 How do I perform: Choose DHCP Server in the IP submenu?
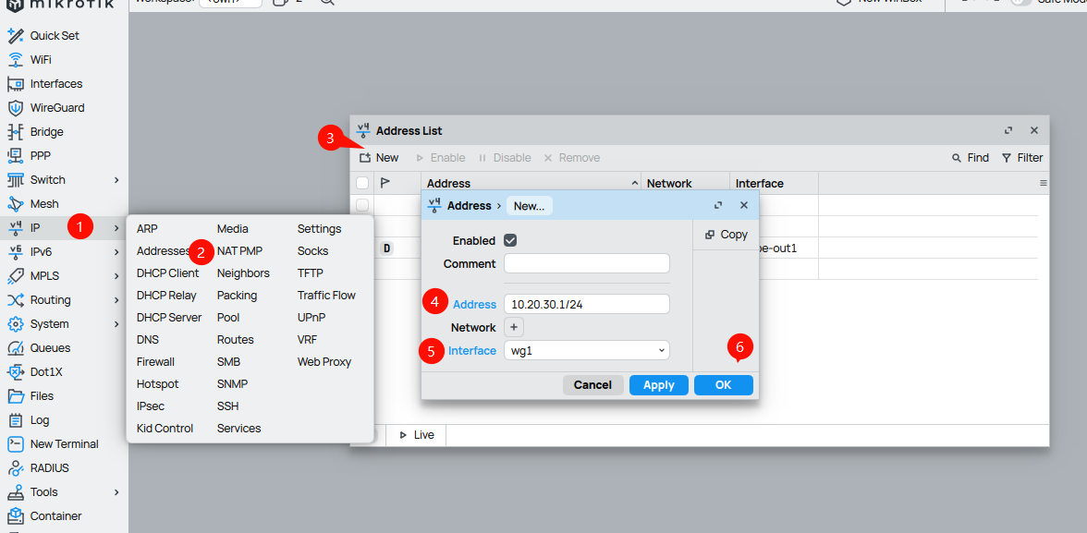168,318
